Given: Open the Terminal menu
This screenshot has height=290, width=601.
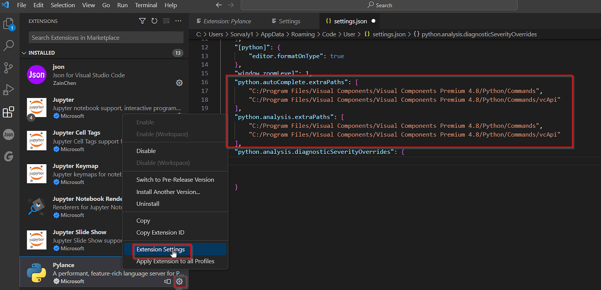Looking at the screenshot, I should [x=146, y=5].
